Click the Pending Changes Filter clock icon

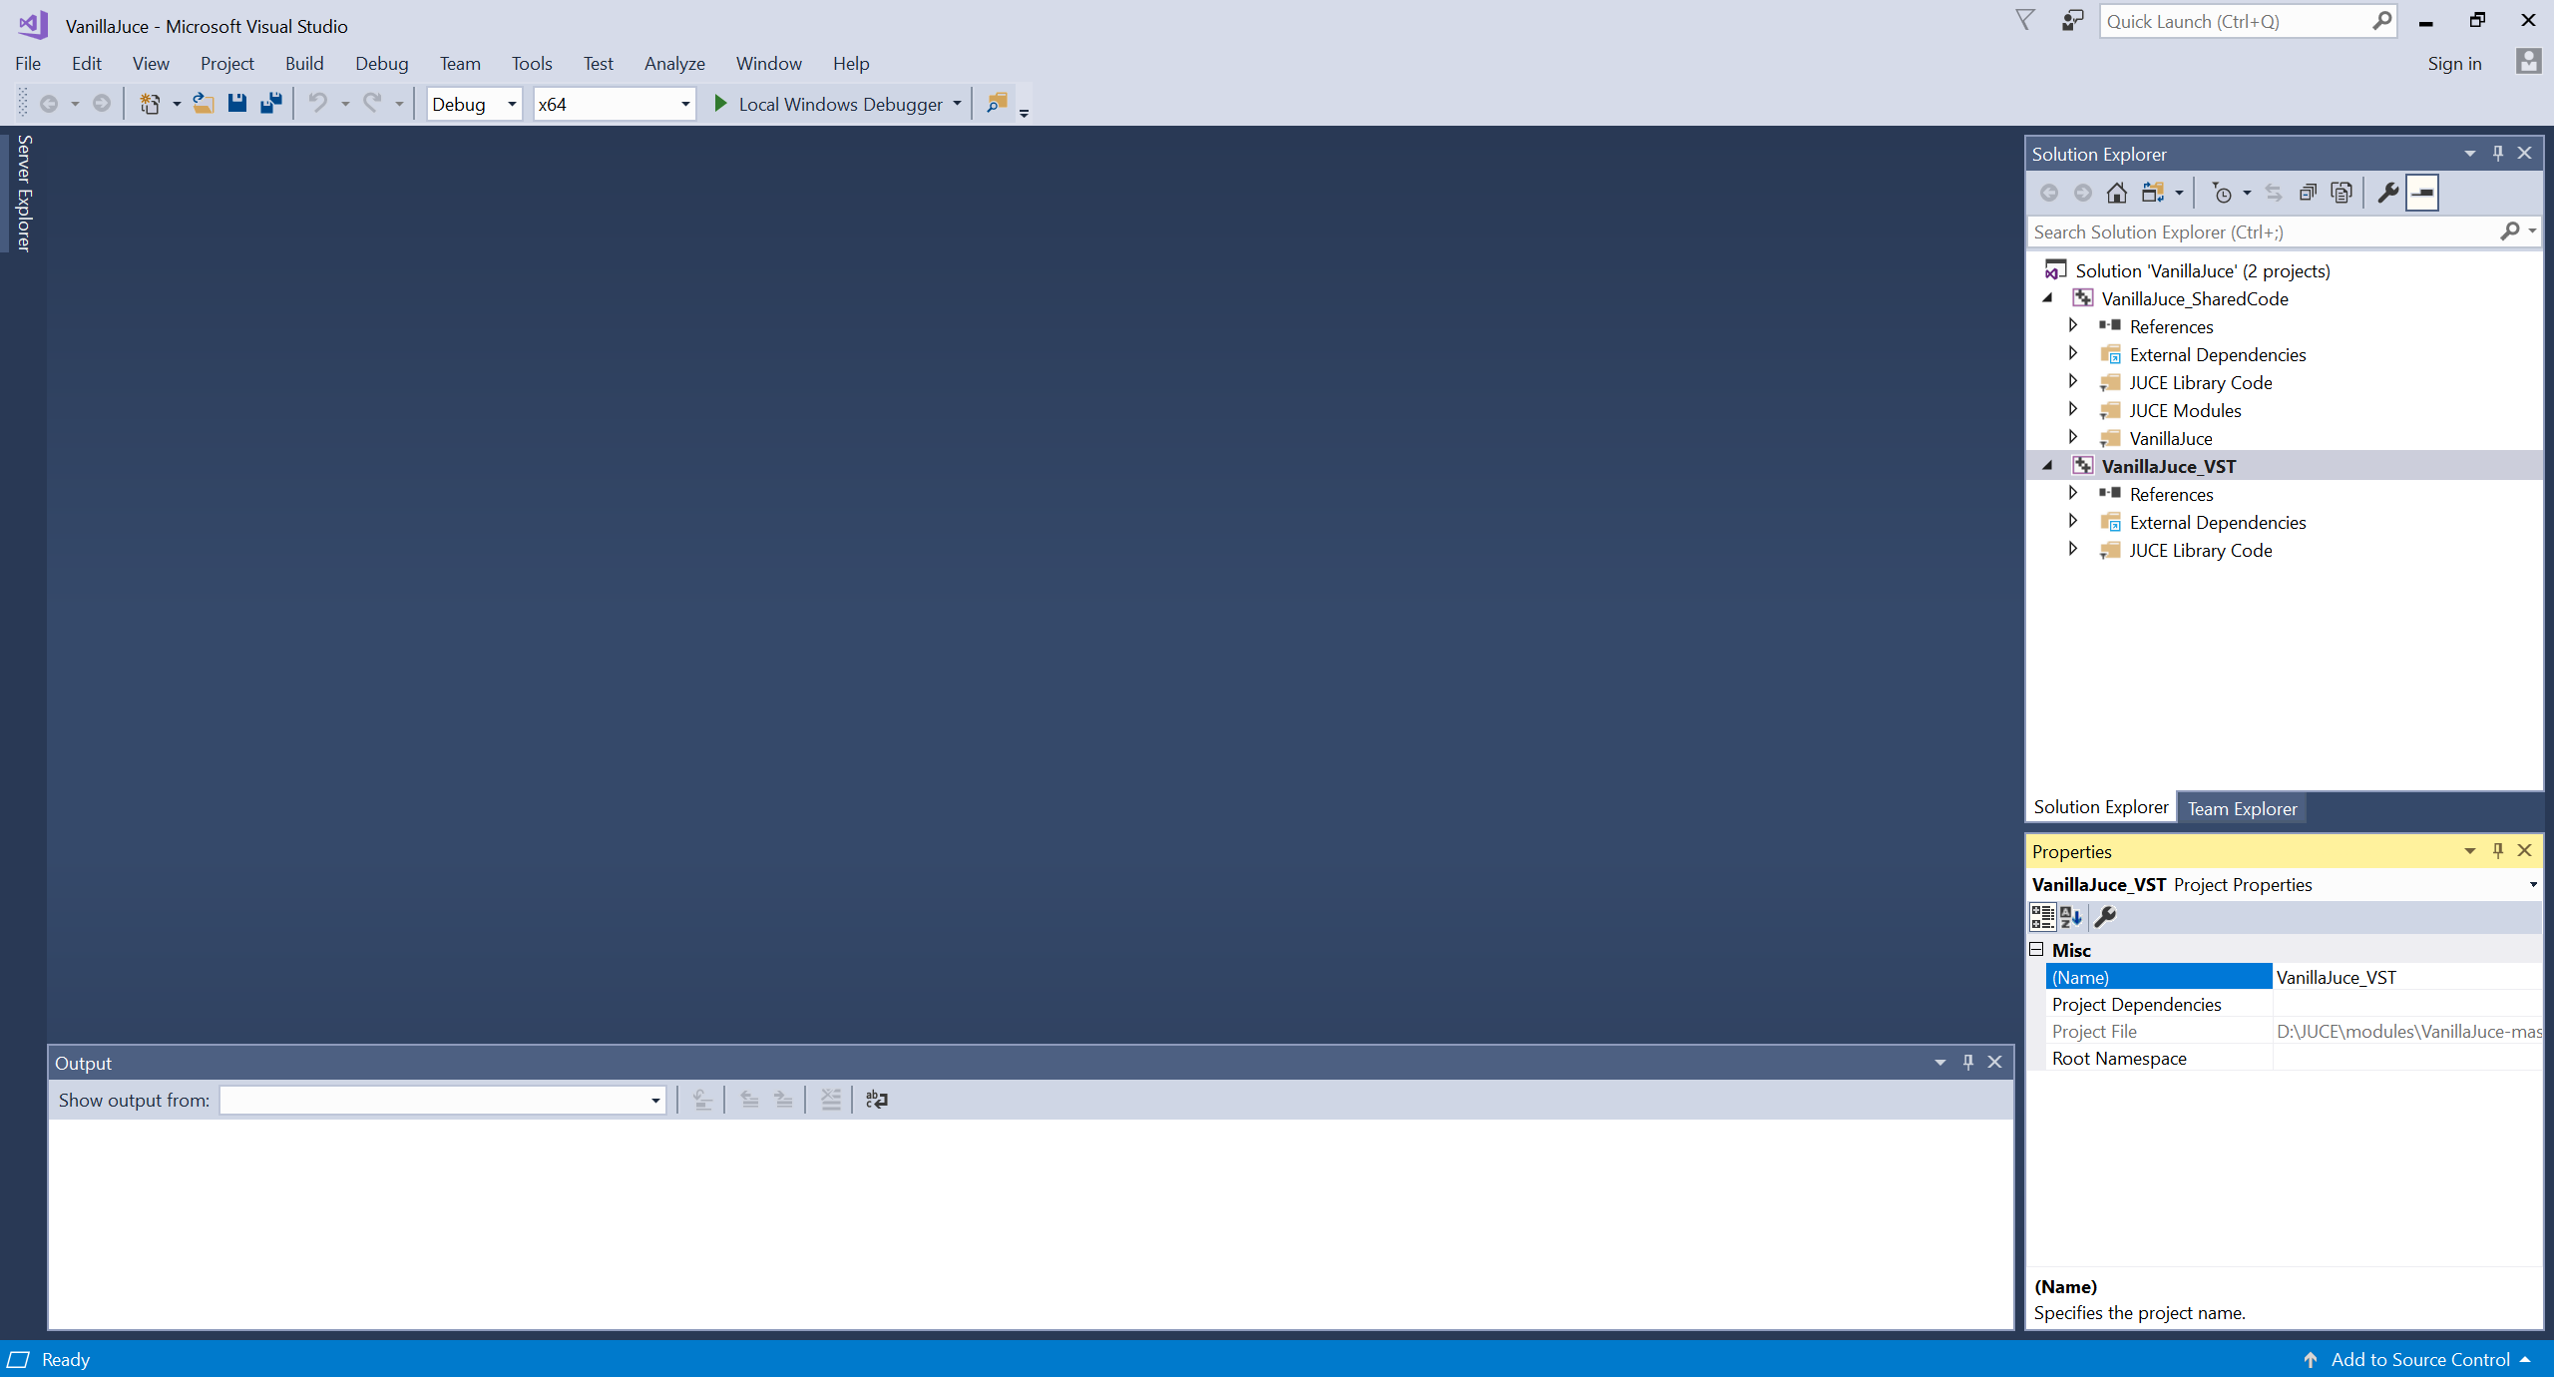click(2222, 193)
